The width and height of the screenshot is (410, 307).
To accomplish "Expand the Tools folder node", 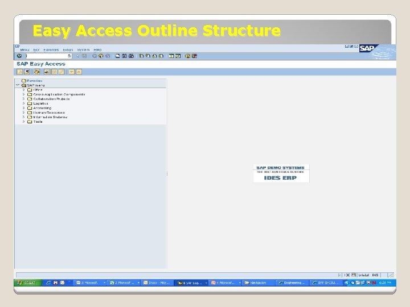I will 23,122.
